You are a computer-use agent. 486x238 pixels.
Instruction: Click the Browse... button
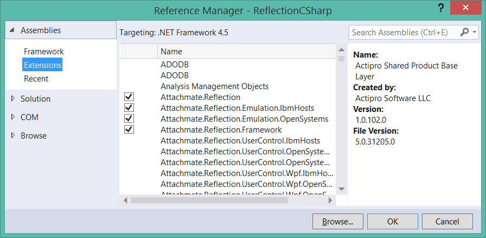[338, 222]
